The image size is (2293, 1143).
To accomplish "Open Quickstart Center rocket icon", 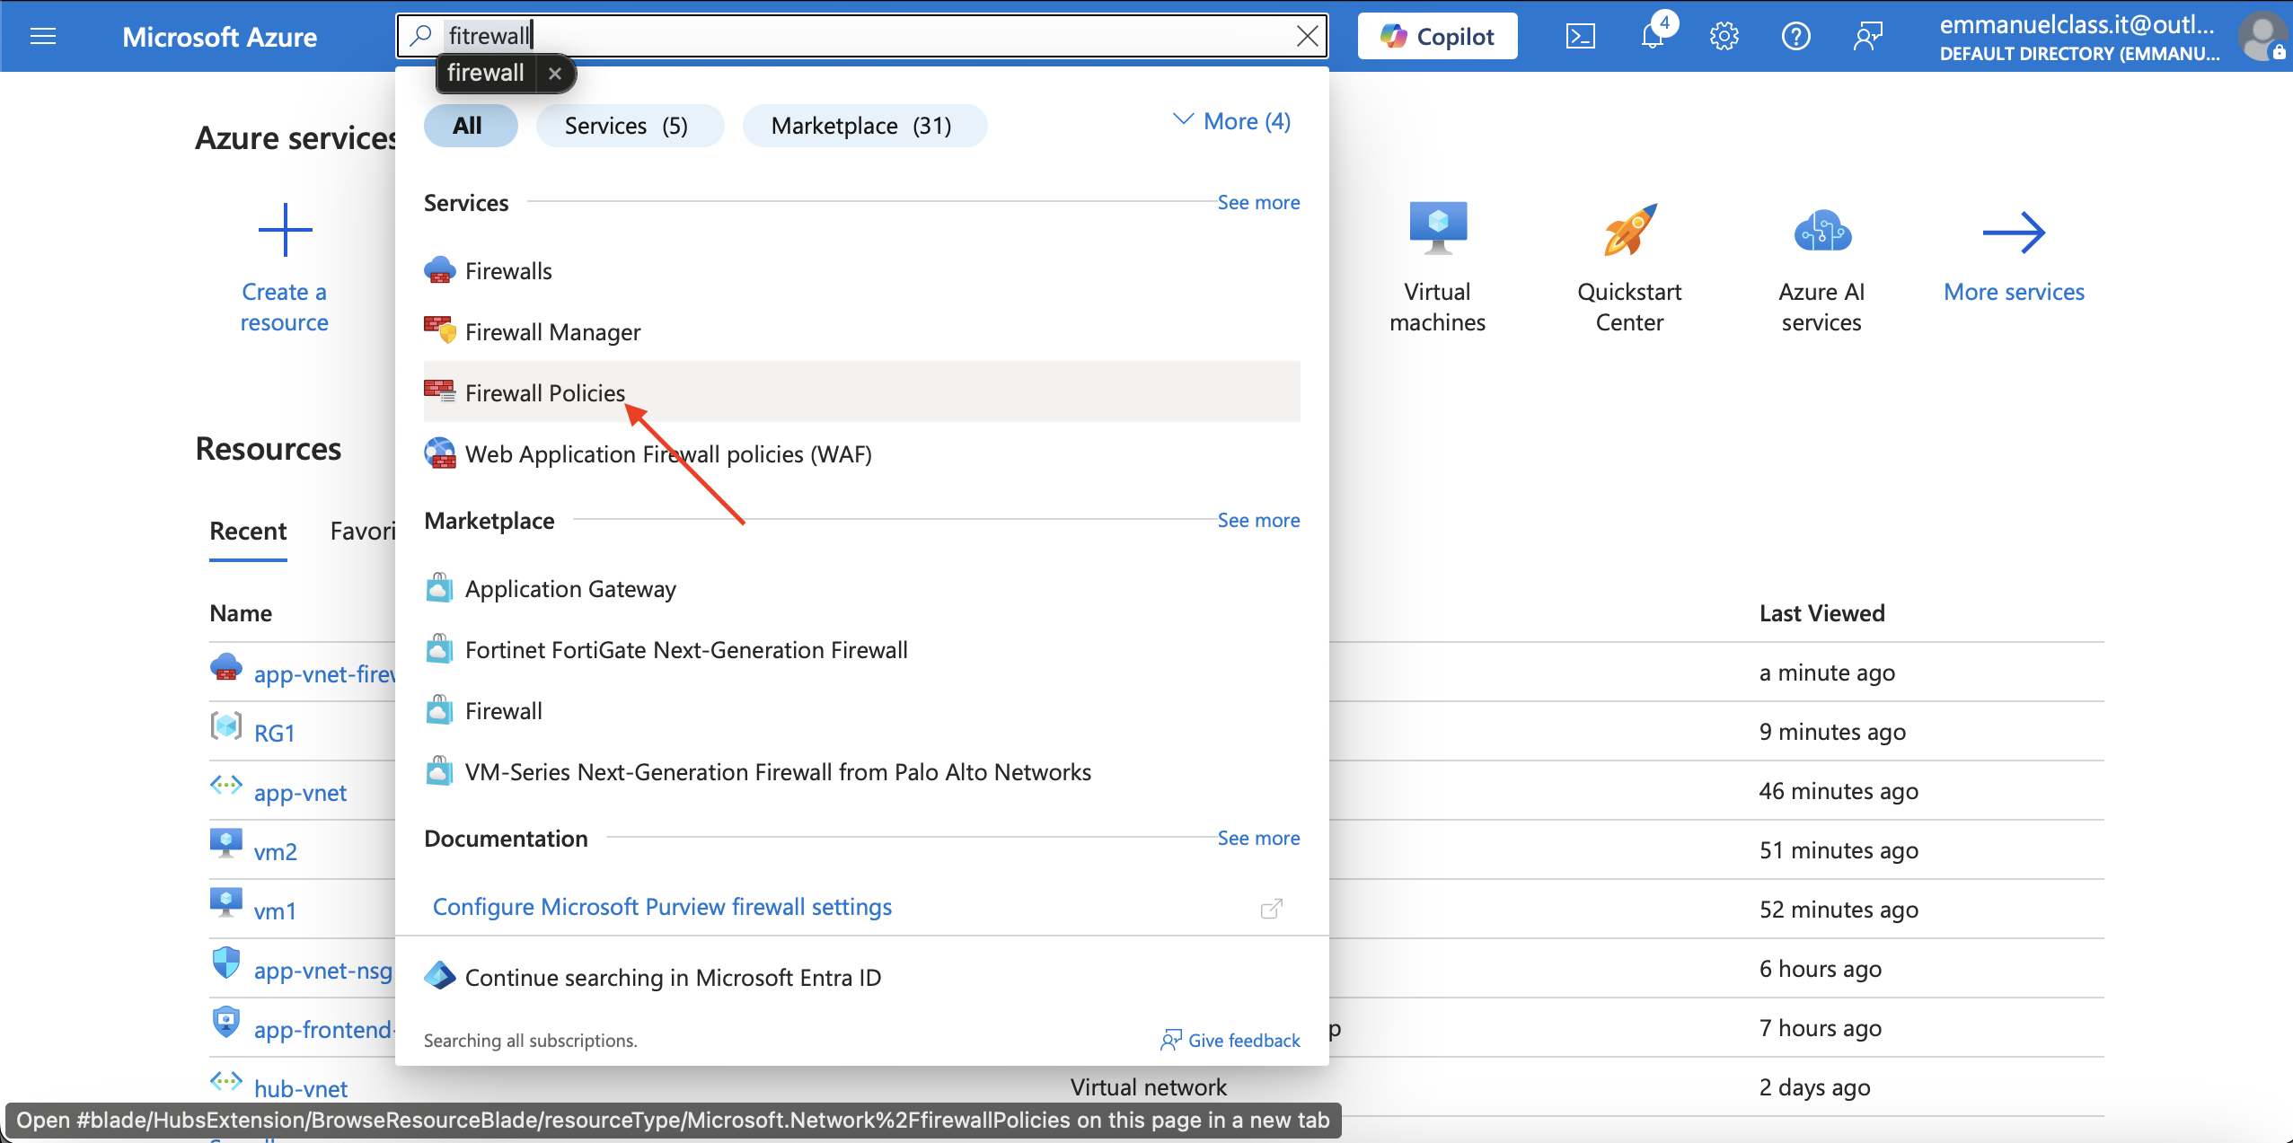I will coord(1629,230).
